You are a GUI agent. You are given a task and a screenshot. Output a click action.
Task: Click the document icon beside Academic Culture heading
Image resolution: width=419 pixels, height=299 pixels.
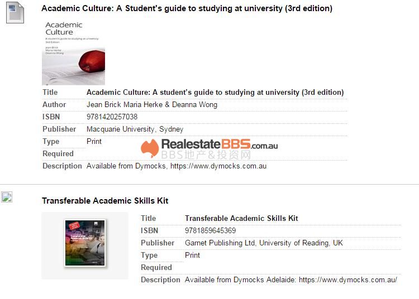coord(15,12)
